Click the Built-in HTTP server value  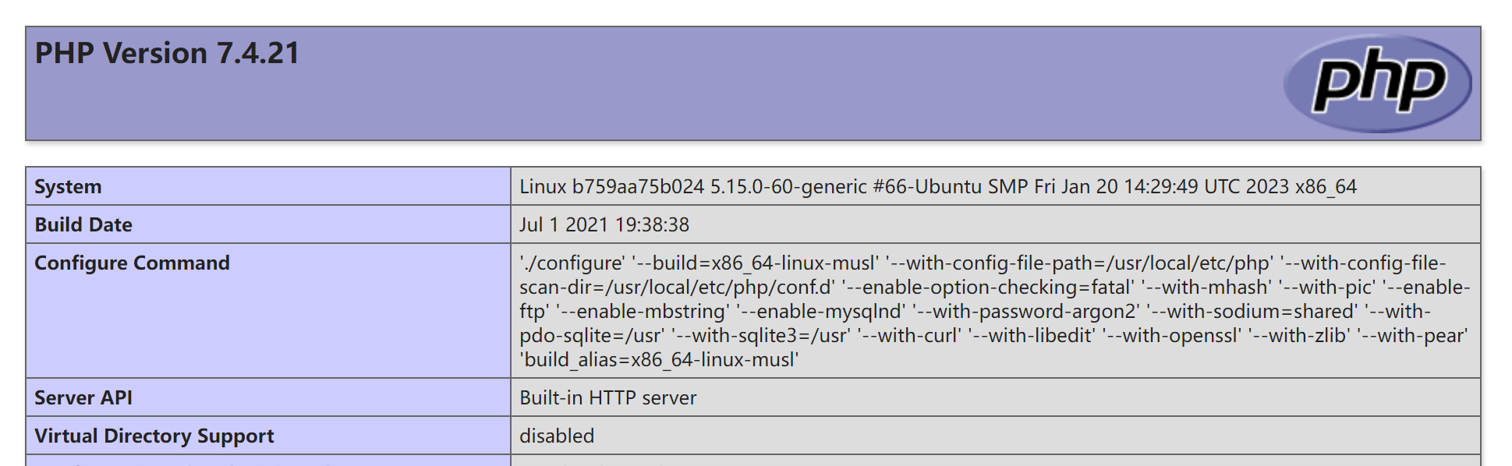608,397
